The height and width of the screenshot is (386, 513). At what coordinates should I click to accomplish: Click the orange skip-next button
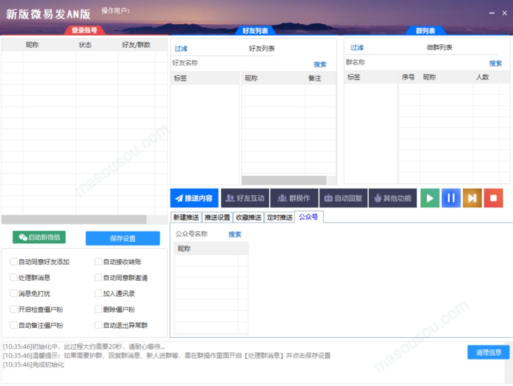[x=472, y=198]
